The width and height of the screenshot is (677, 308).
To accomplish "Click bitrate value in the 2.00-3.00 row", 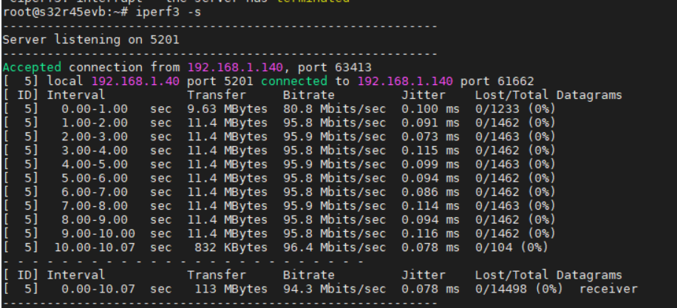I will coord(335,137).
